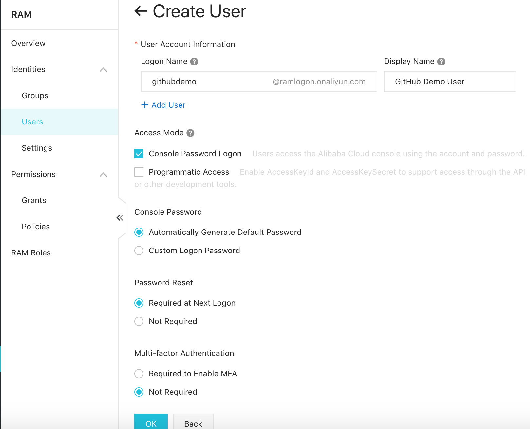Select Automatically Generate Default Password
The height and width of the screenshot is (429, 530).
(x=139, y=232)
